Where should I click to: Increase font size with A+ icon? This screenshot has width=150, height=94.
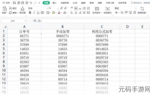61,8
